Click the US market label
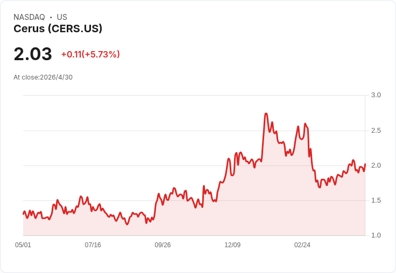 click(x=62, y=17)
